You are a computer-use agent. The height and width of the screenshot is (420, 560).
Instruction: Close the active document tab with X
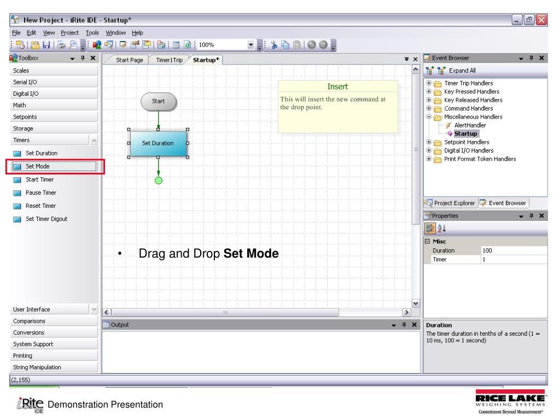(x=416, y=59)
